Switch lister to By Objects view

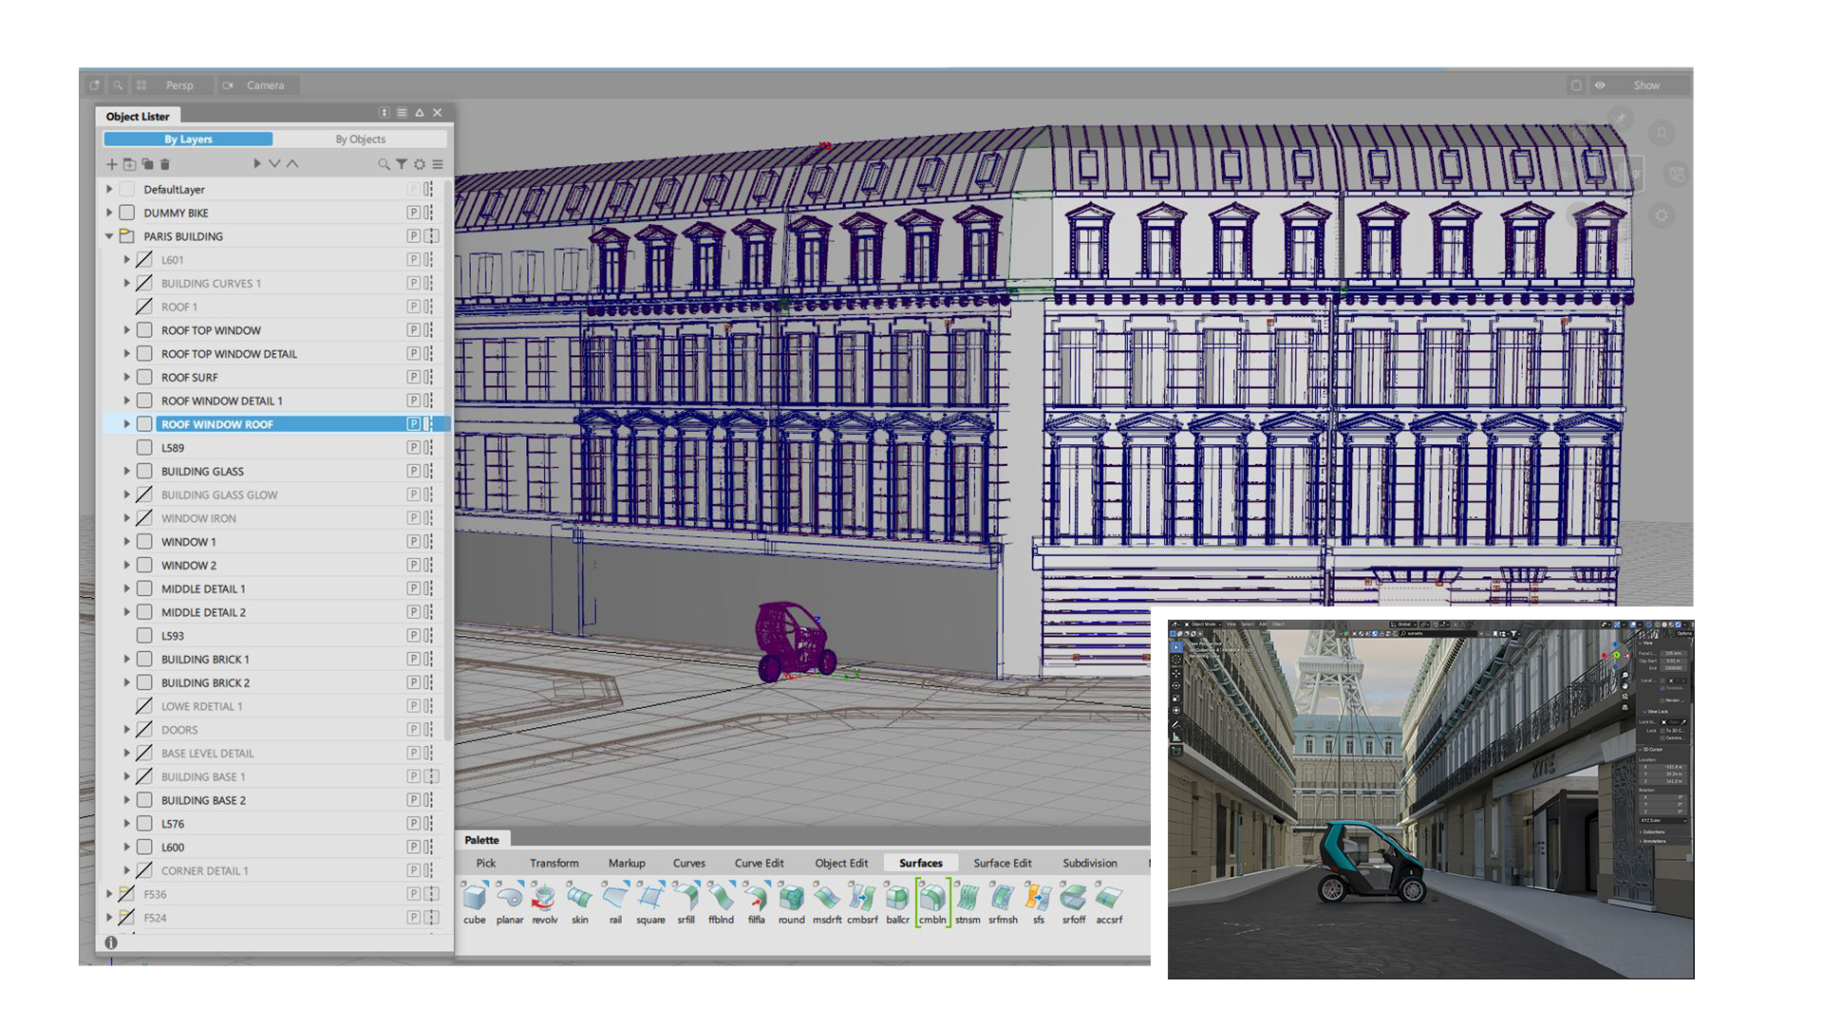pos(360,140)
